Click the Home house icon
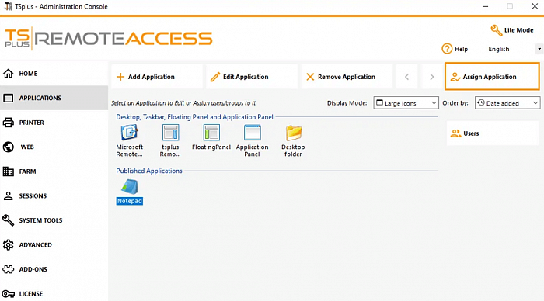This screenshot has height=301, width=544. pyautogui.click(x=9, y=74)
